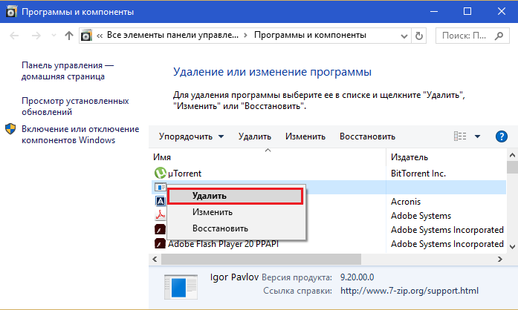This screenshot has width=518, height=310.
Task: Click Восстановить in the toolbar
Action: pos(367,136)
